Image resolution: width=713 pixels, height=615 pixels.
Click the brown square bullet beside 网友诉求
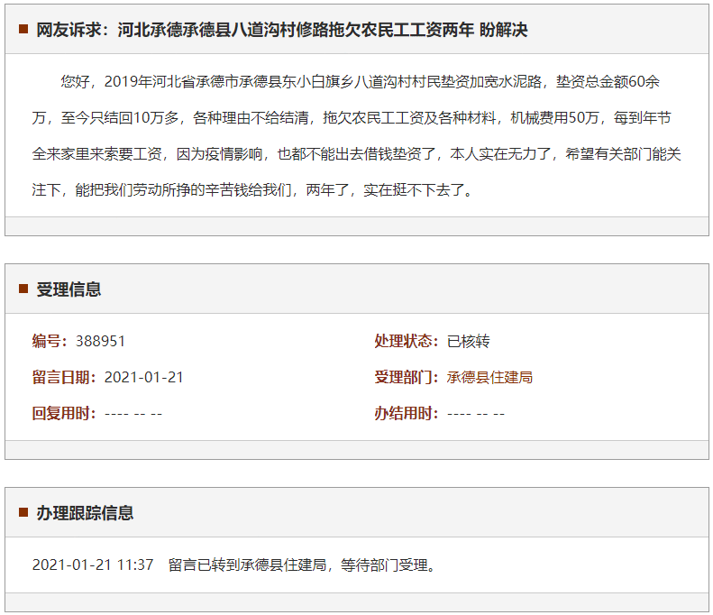pyautogui.click(x=23, y=30)
